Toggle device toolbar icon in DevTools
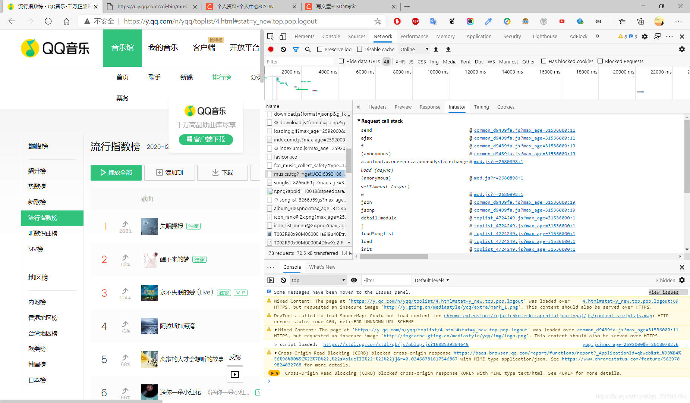Image resolution: width=690 pixels, height=403 pixels. (x=283, y=36)
